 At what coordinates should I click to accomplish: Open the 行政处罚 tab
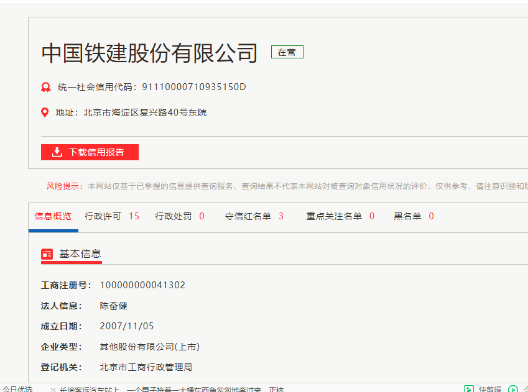click(x=173, y=216)
